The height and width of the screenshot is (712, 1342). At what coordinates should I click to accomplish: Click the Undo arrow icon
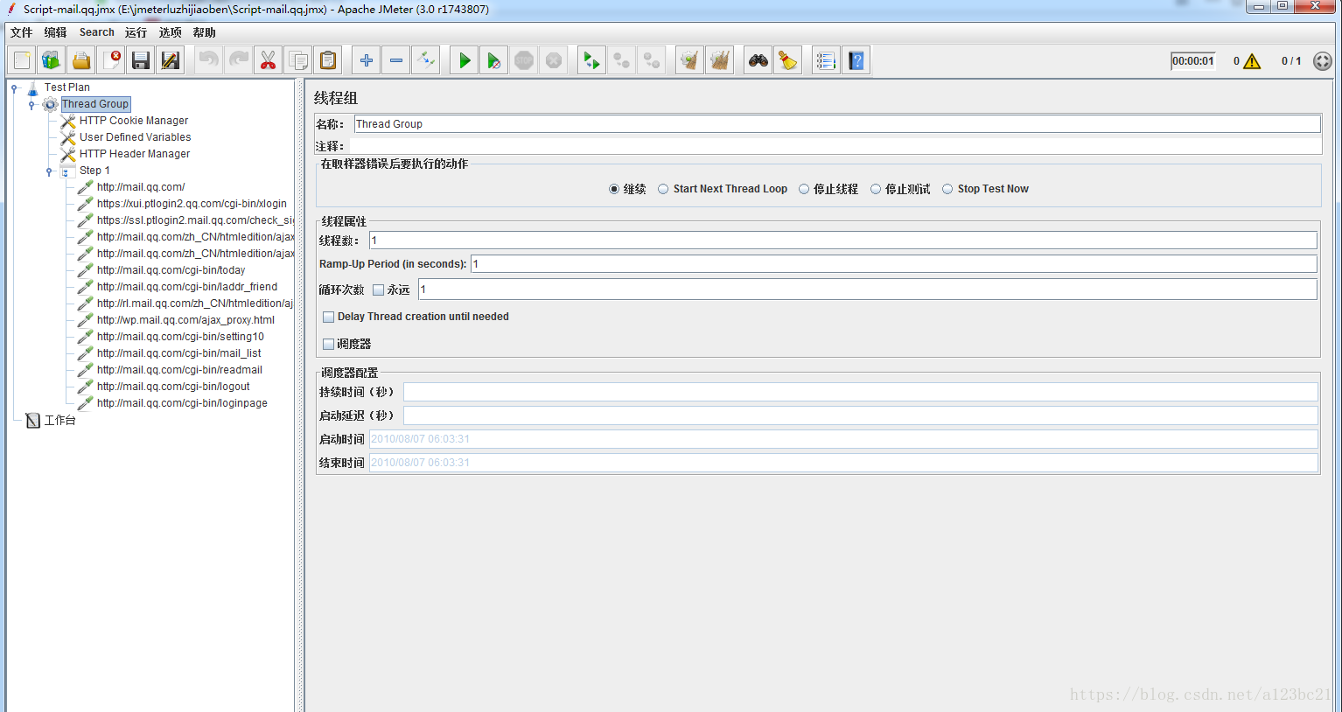click(208, 60)
